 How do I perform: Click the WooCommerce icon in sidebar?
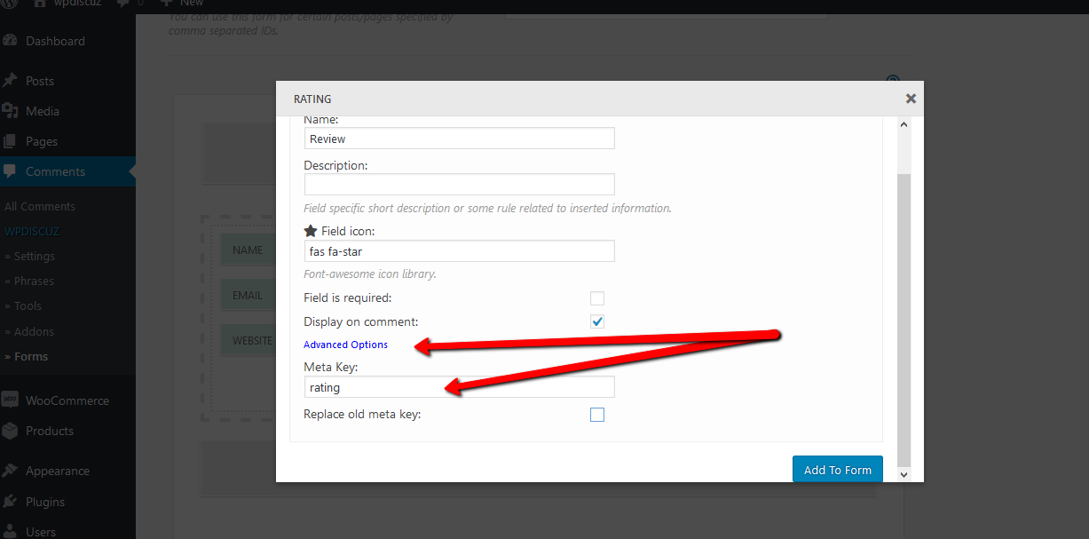[x=11, y=400]
